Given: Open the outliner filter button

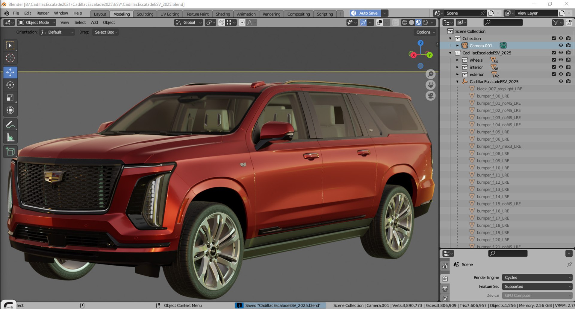Looking at the screenshot, I should (x=557, y=22).
